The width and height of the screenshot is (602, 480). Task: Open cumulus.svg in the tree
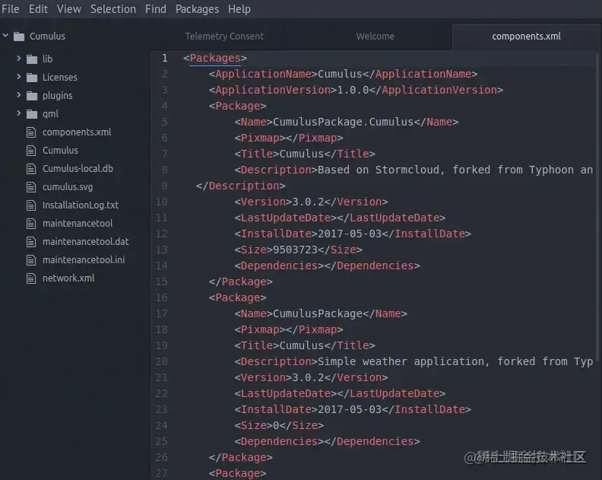click(x=68, y=187)
